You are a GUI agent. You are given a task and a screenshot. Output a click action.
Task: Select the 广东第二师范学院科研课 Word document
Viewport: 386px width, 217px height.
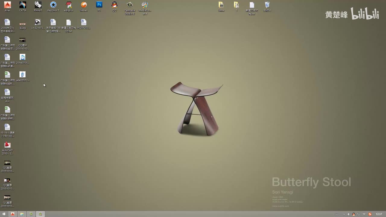coord(8,61)
